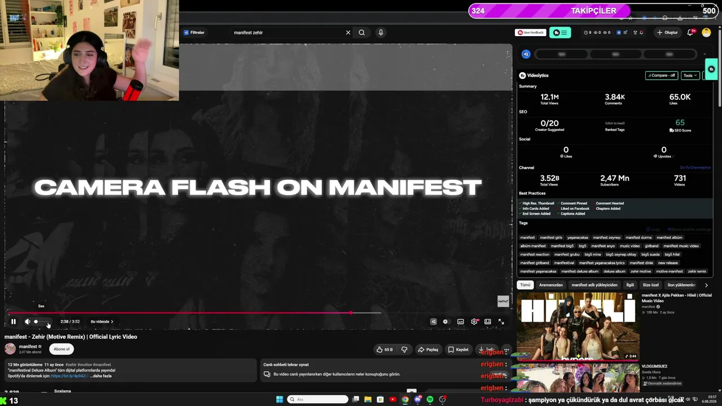Image resolution: width=722 pixels, height=406 pixels.
Task: Open File Explorer from the taskbar
Action: tap(368, 399)
